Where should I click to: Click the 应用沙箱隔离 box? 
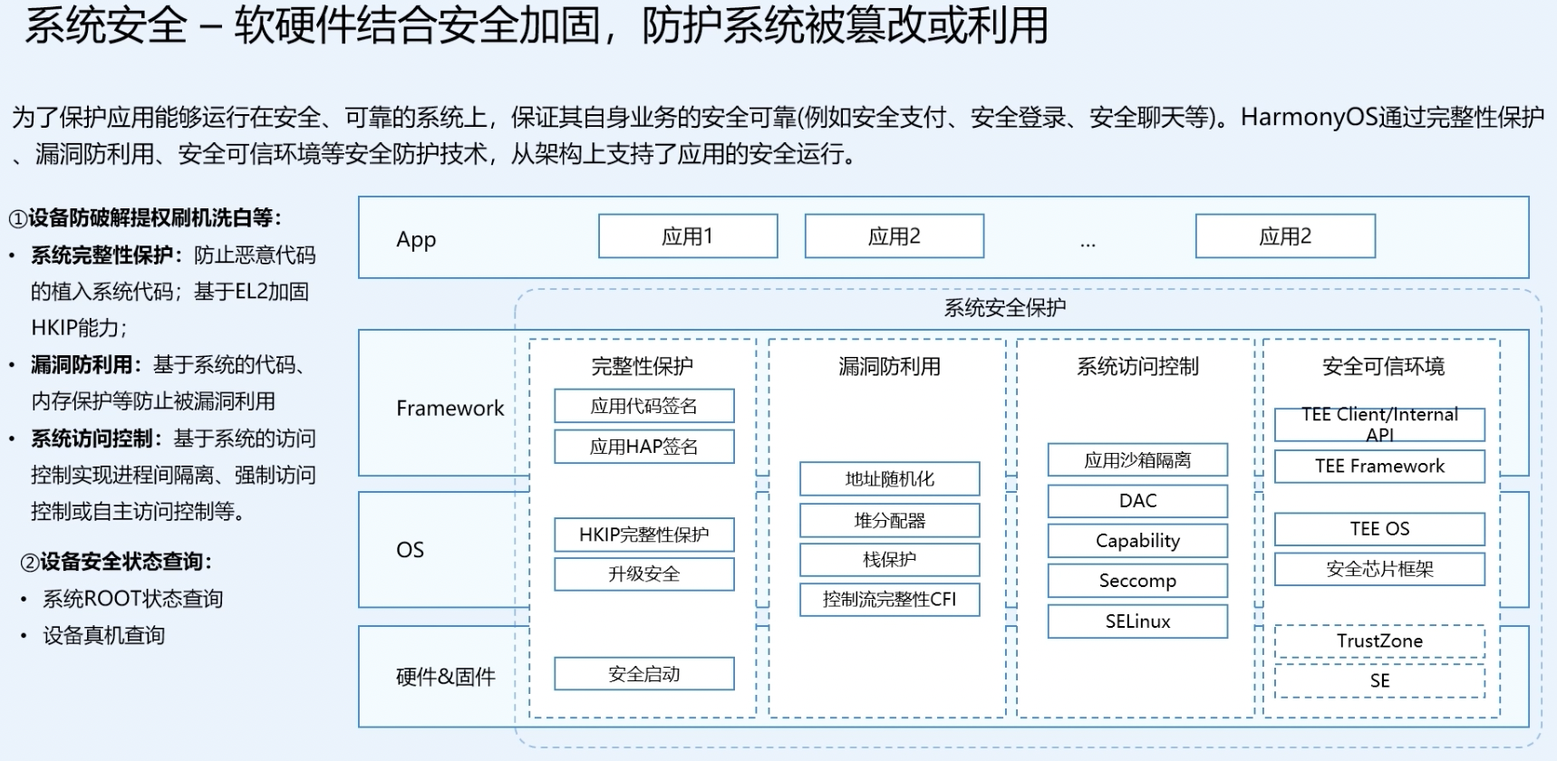click(x=1138, y=460)
